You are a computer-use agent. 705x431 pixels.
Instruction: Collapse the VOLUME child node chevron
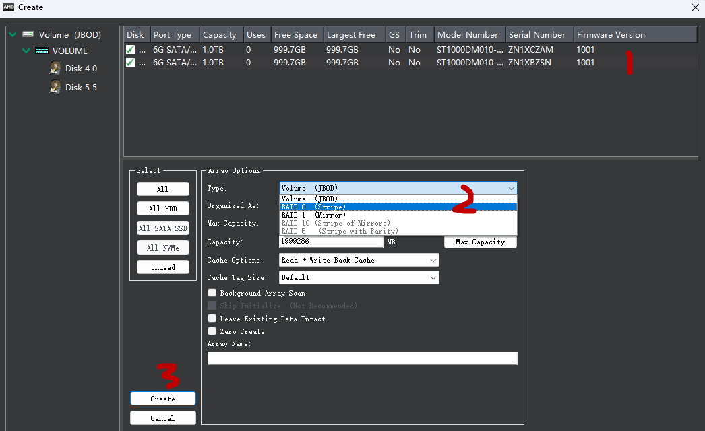coord(26,51)
